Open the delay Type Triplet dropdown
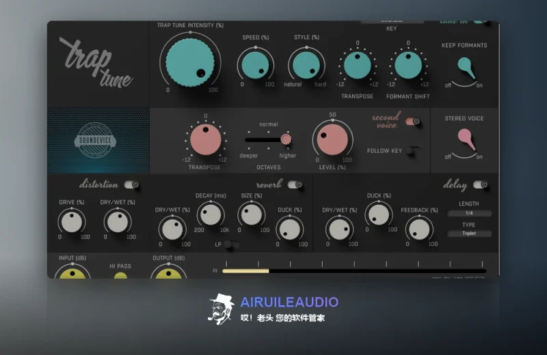The height and width of the screenshot is (355, 547). [x=469, y=233]
